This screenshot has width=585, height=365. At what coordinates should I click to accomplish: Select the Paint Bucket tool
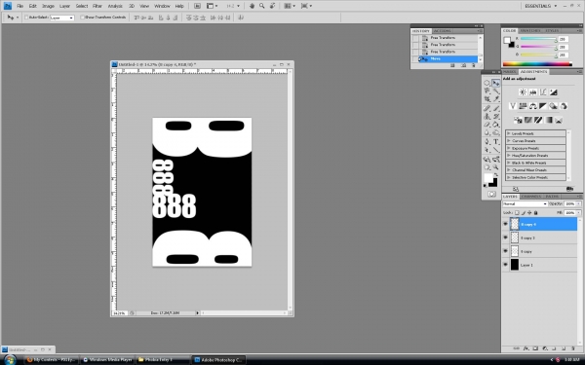point(496,125)
